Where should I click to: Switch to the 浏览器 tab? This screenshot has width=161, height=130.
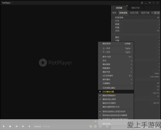click(119, 8)
